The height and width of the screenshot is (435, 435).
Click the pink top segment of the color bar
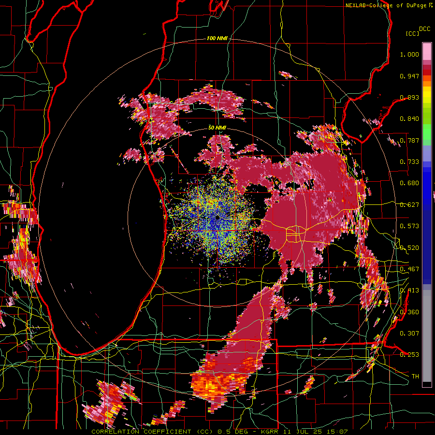(x=427, y=52)
